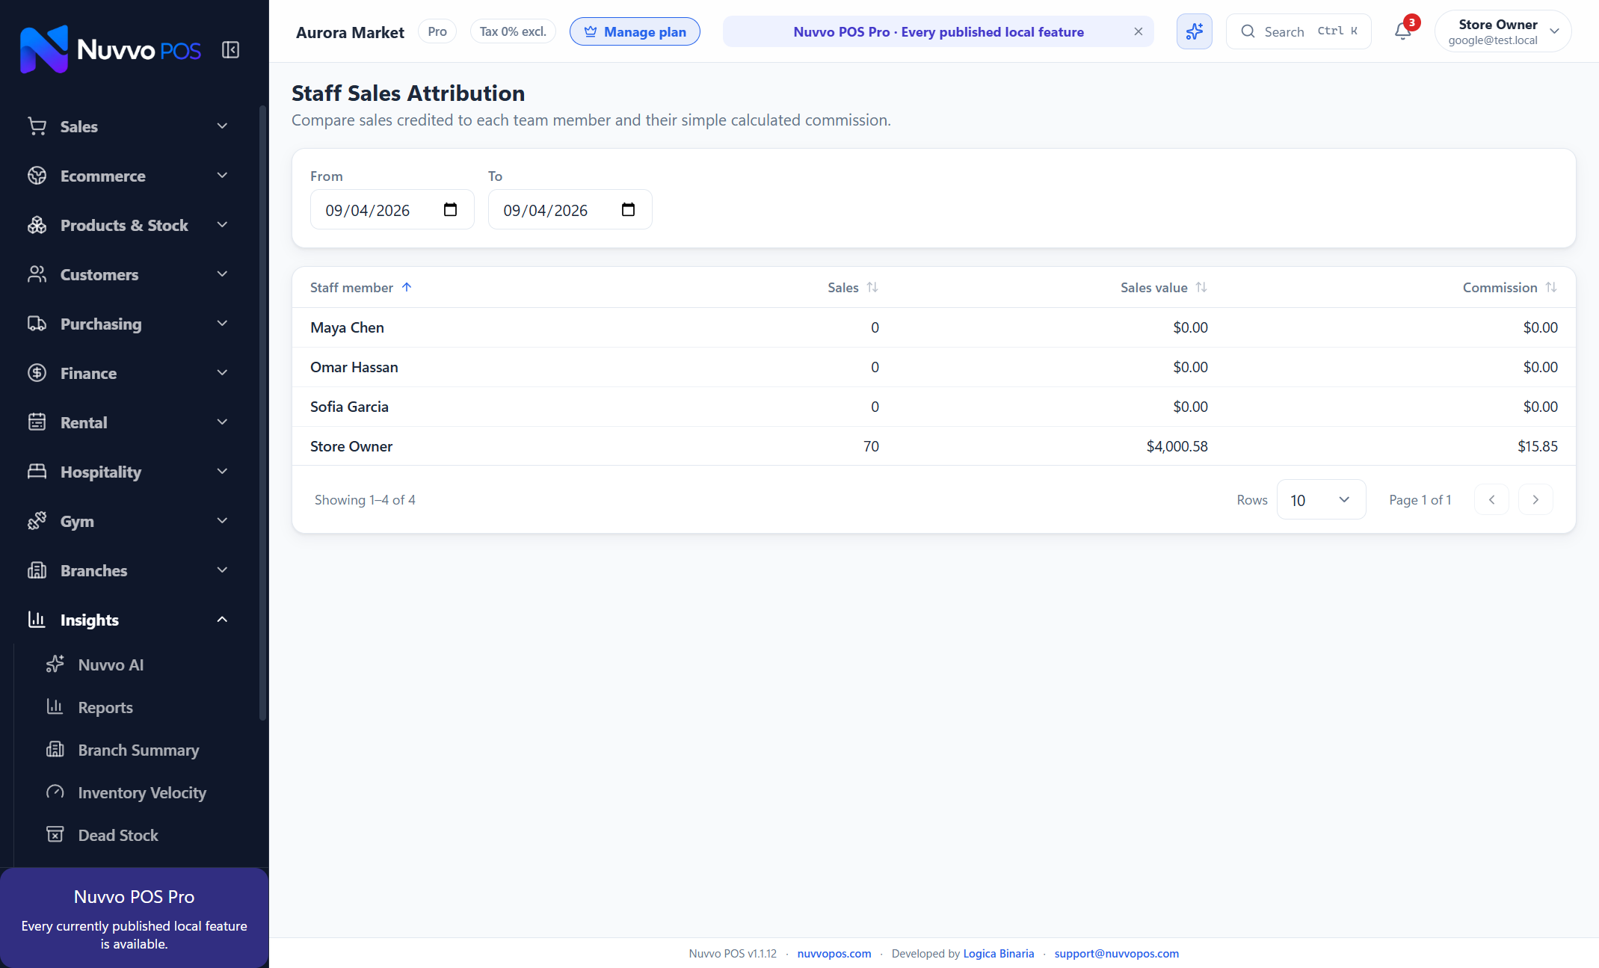Image resolution: width=1599 pixels, height=968 pixels.
Task: Click the Insights bar chart icon
Action: [x=37, y=620]
